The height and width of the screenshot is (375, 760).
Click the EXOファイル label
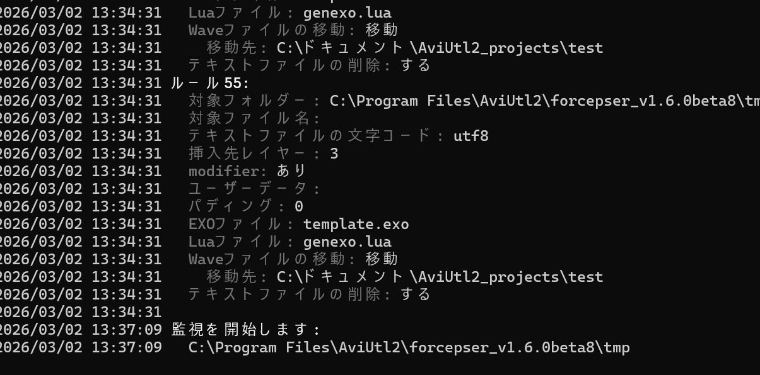[242, 224]
